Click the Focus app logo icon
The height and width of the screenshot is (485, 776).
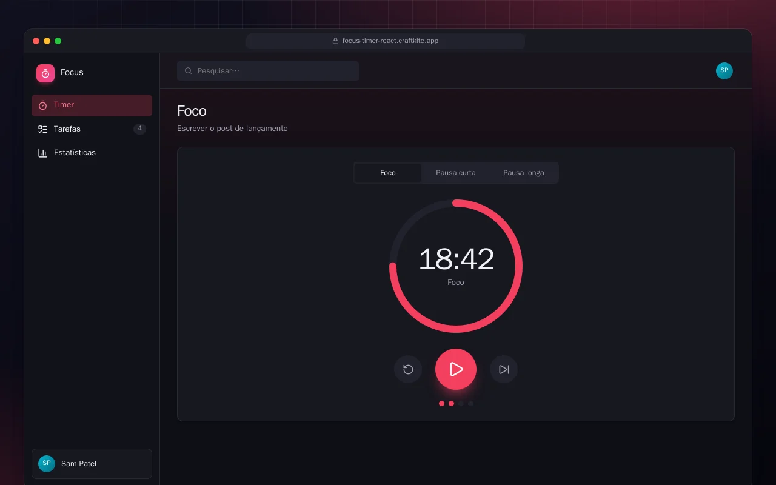tap(45, 73)
